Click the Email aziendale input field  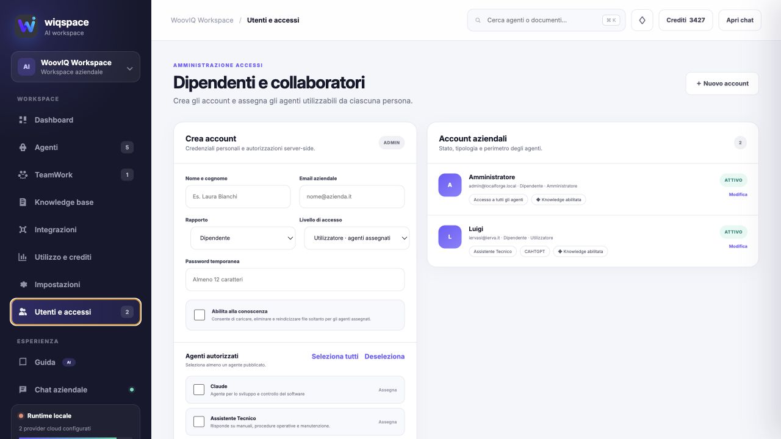point(352,196)
